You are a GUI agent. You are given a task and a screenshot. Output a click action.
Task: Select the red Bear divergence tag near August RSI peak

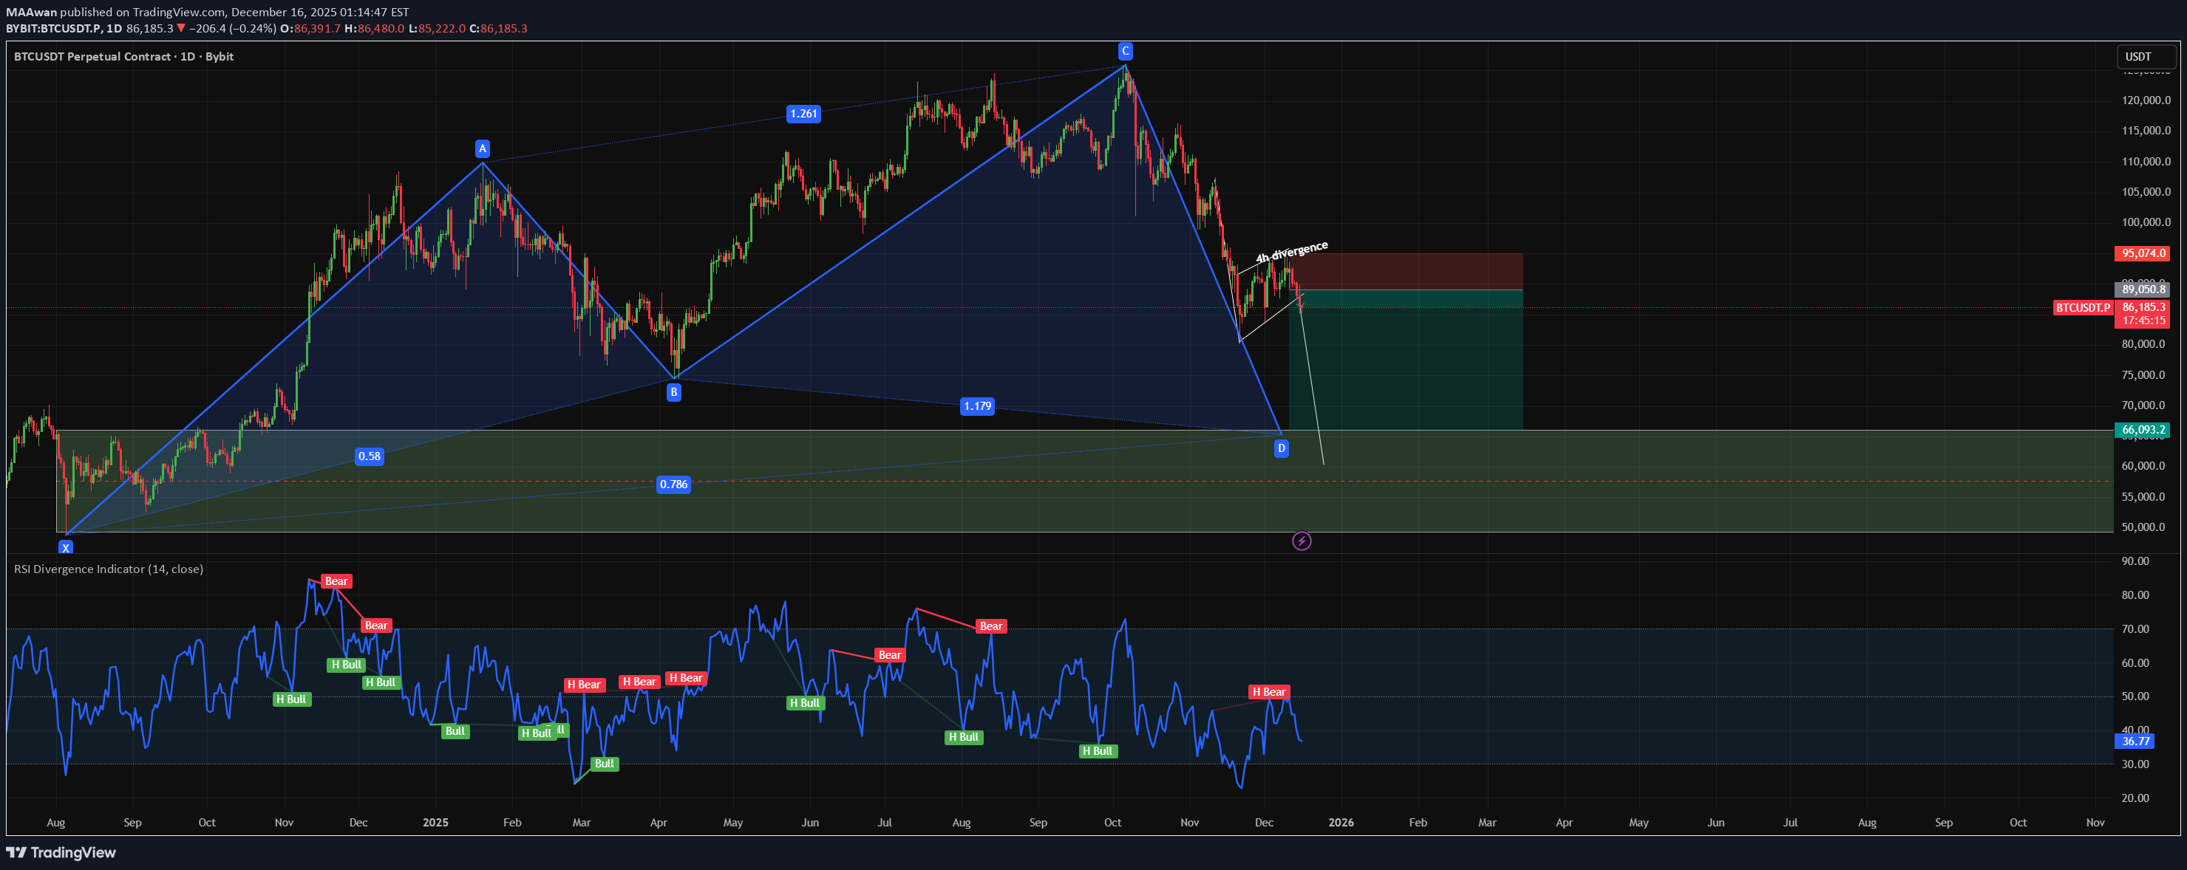coord(991,626)
